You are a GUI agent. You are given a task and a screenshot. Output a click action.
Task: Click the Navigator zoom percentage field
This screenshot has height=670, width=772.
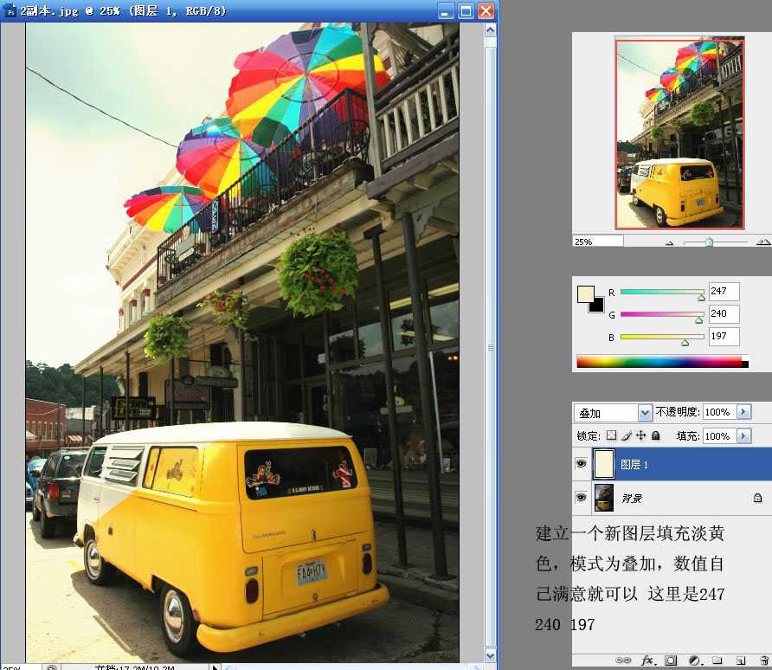tap(598, 242)
